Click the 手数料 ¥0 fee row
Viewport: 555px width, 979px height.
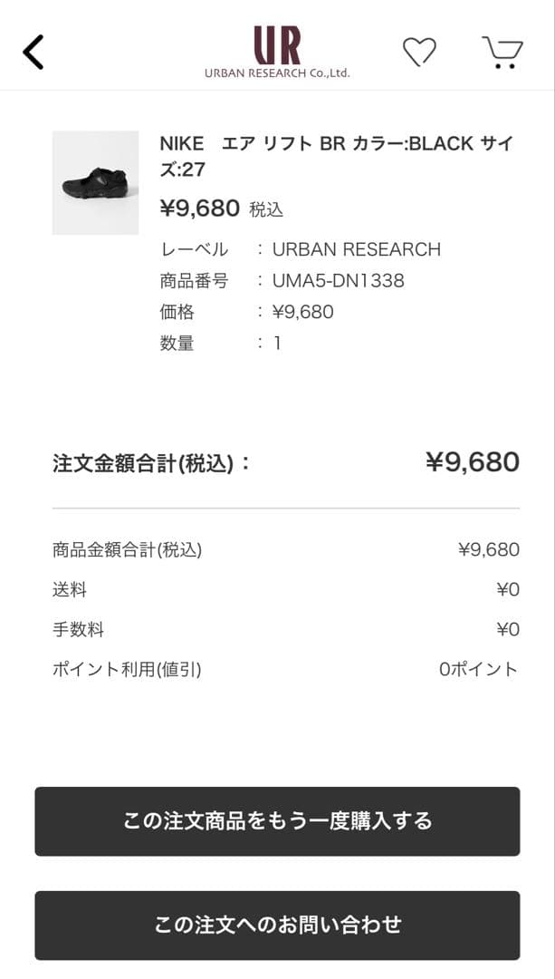tap(277, 629)
